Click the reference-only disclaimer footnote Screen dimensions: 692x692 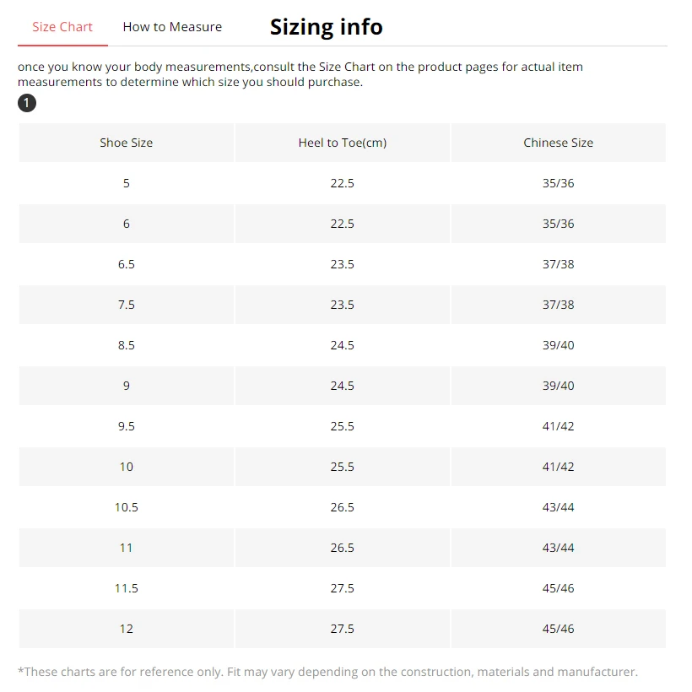(x=327, y=672)
